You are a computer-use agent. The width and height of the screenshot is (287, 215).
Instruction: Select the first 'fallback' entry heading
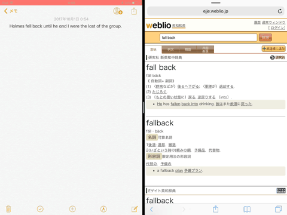click(160, 123)
